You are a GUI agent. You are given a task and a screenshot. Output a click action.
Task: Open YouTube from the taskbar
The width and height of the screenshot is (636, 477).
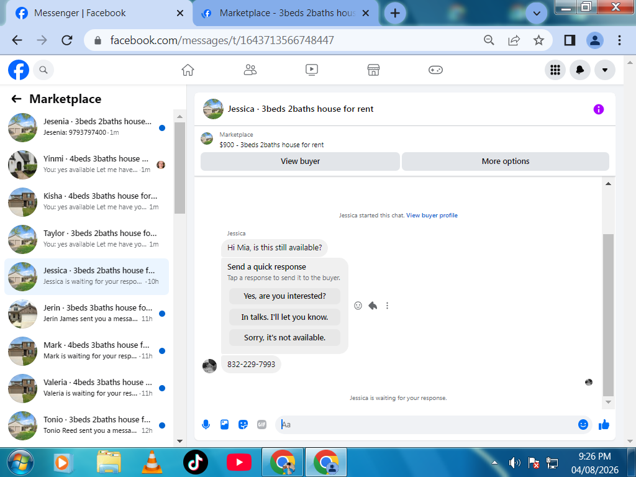(x=239, y=462)
